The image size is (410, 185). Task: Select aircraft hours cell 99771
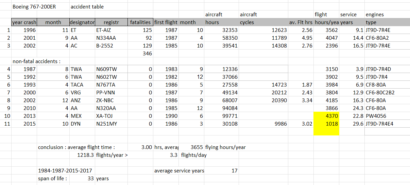222,116
